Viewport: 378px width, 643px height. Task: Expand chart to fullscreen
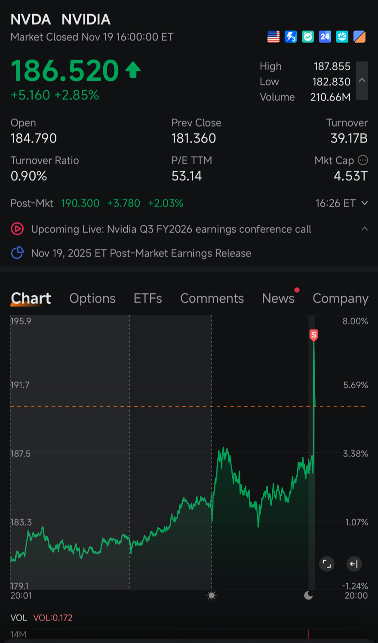click(x=327, y=564)
